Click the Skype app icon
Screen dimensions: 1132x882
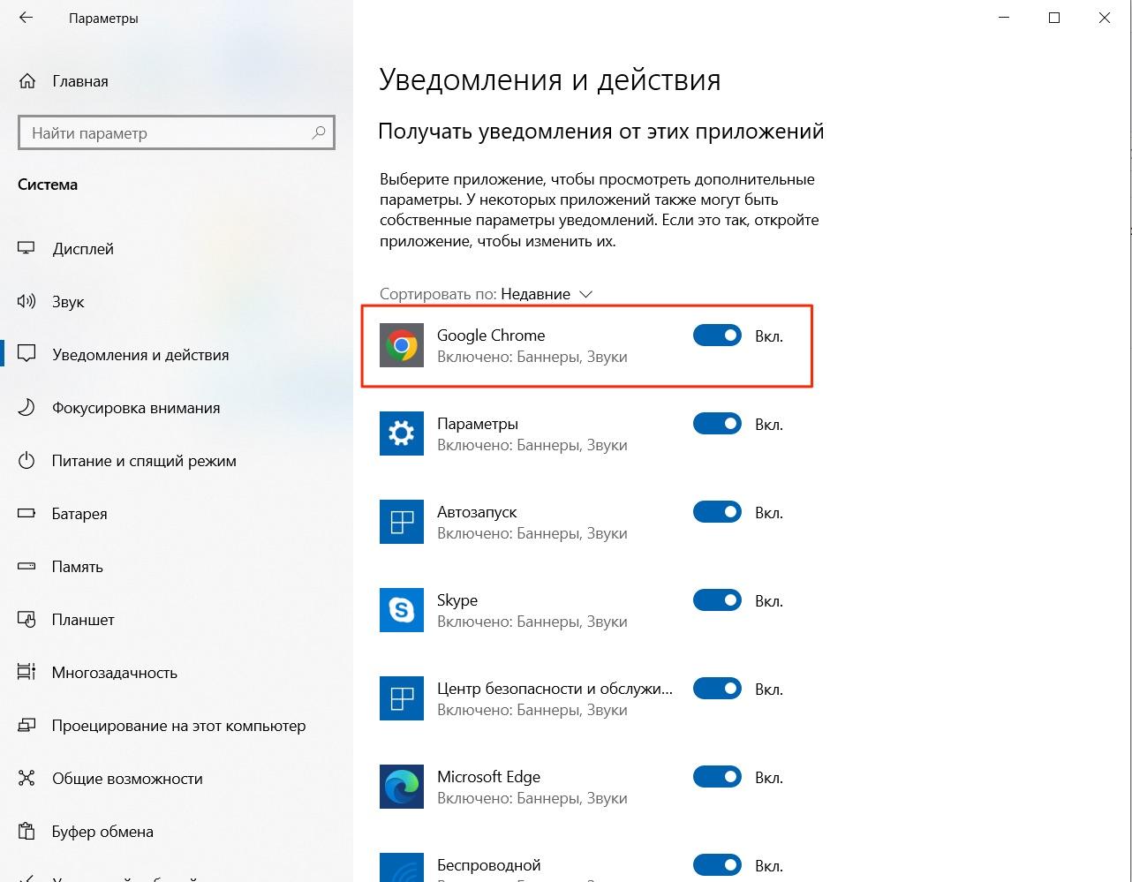pos(402,610)
